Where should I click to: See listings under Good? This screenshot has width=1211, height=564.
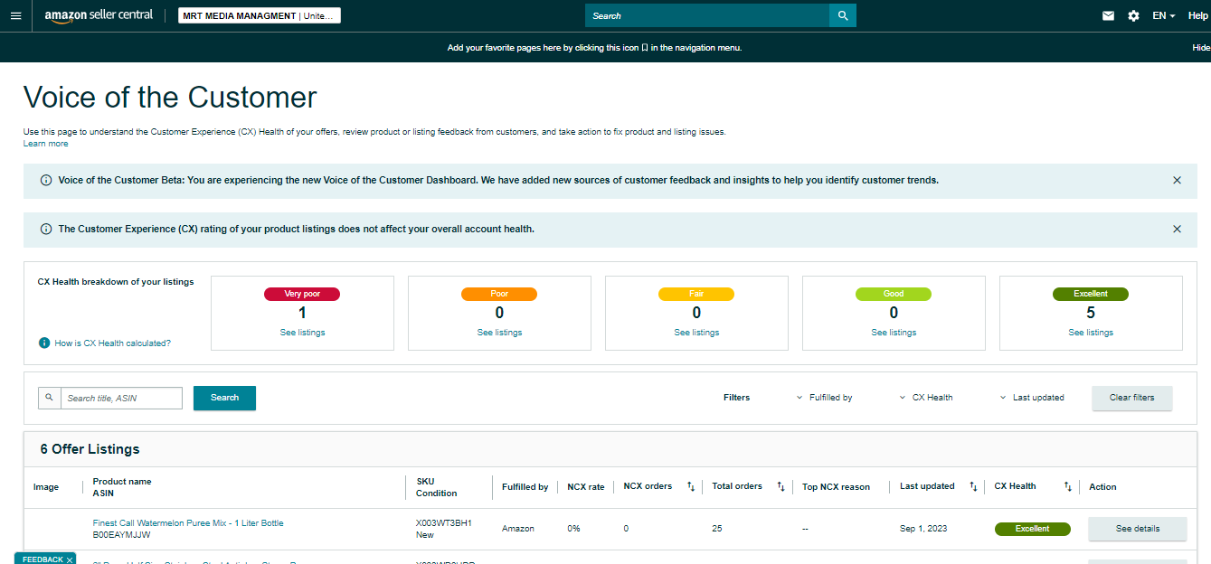pos(894,333)
